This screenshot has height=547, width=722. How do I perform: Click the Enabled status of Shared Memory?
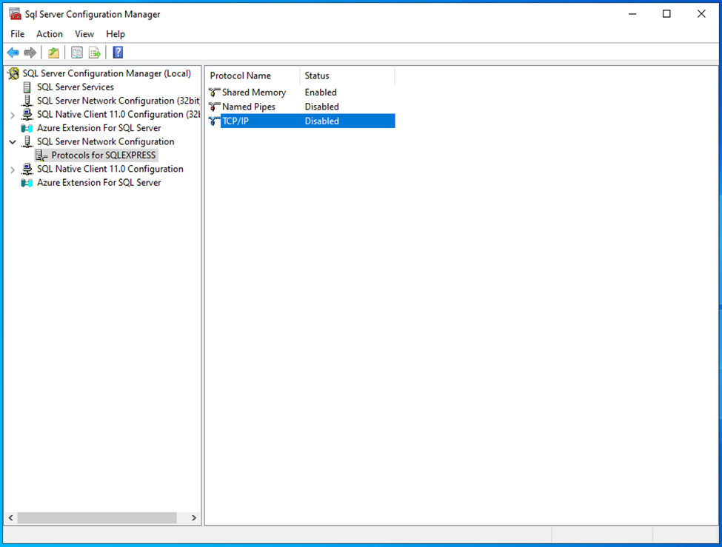point(321,93)
